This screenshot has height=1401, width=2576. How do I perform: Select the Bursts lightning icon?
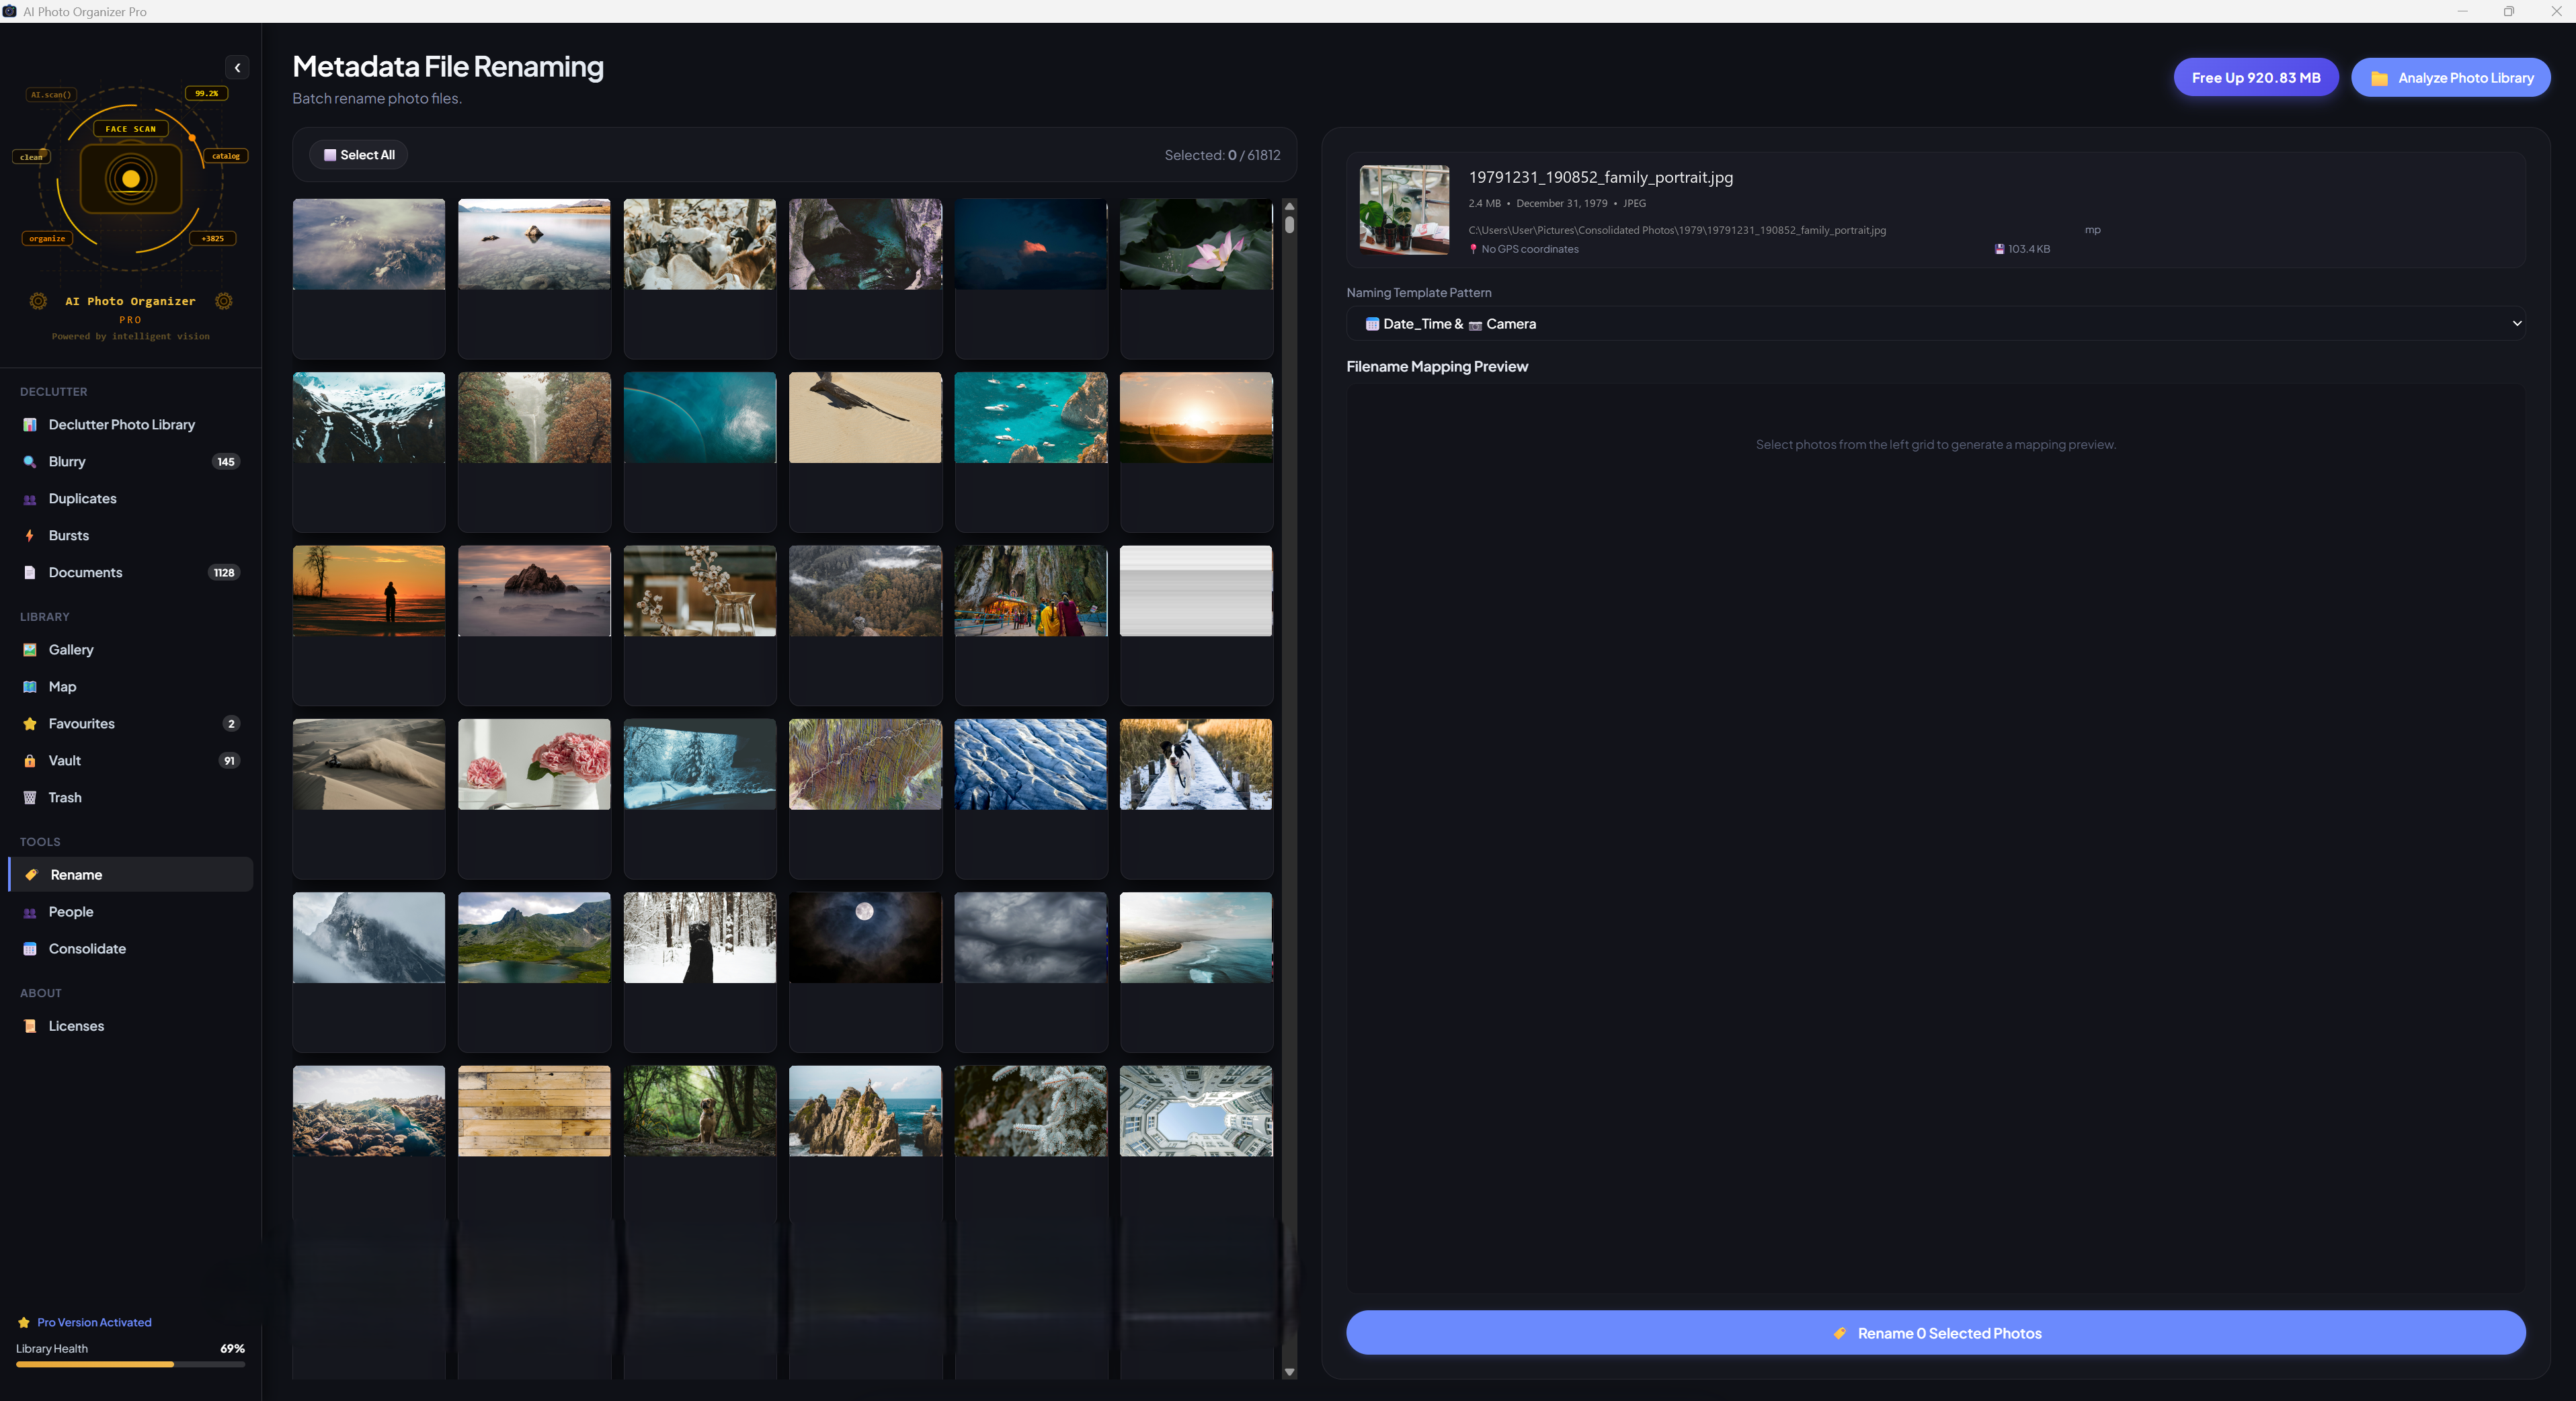(30, 536)
